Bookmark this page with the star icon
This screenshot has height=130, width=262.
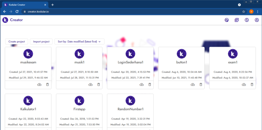pyautogui.click(x=244, y=12)
